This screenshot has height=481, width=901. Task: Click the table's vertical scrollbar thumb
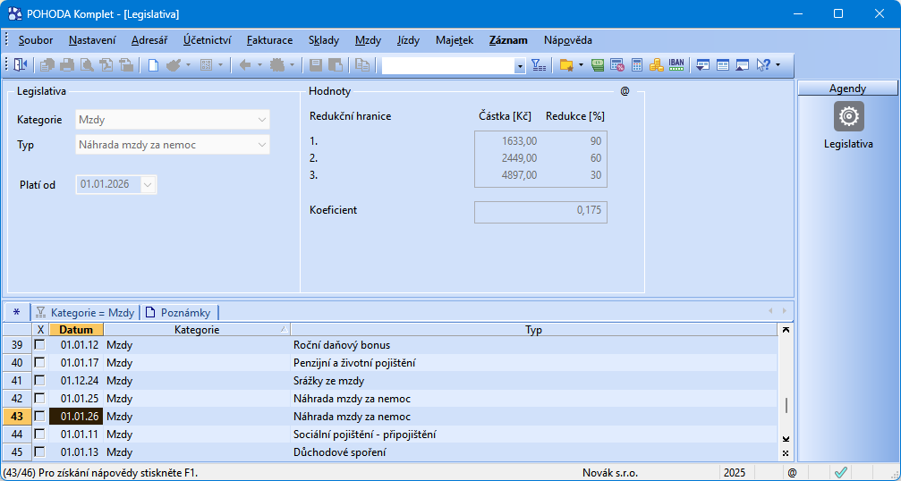[x=786, y=405]
